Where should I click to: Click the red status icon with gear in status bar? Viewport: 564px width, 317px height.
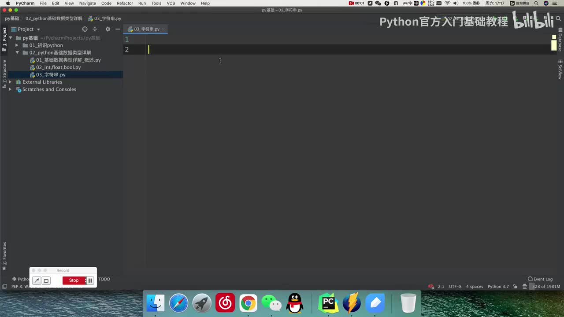(431, 287)
